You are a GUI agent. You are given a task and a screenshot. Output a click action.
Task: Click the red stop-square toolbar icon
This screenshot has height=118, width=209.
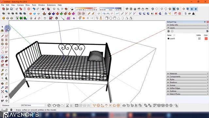coord(156,13)
